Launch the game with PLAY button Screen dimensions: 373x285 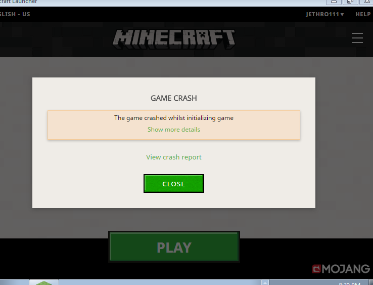point(174,247)
